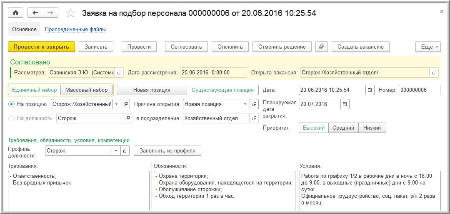
Task: Open На должность linked record icon
Action: tap(127, 118)
